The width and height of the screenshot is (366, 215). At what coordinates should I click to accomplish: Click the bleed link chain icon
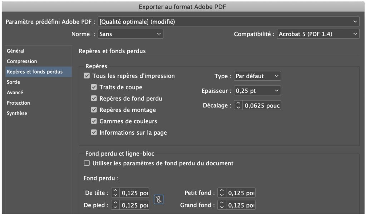[x=159, y=200]
